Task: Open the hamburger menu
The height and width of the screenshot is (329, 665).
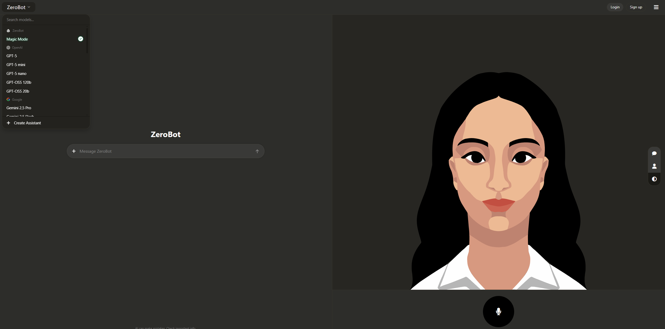Action: click(656, 7)
